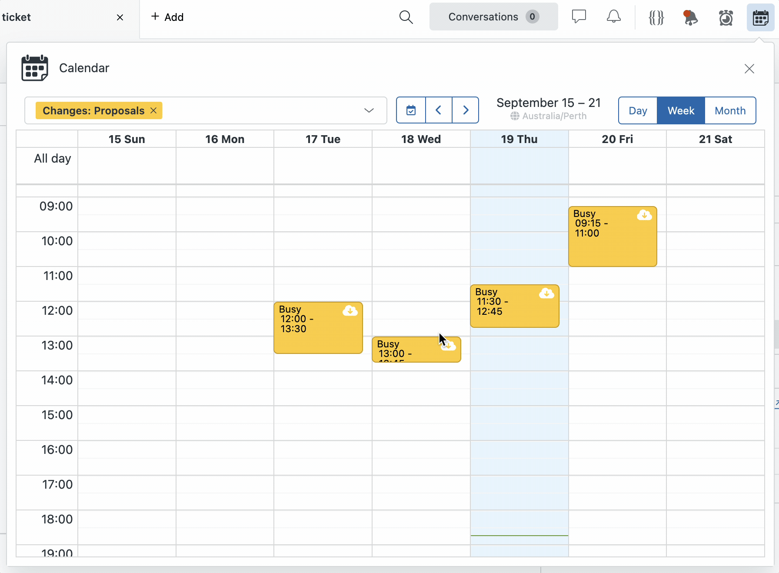
Task: Remove the Changes: Proposals filter tag
Action: pos(153,110)
